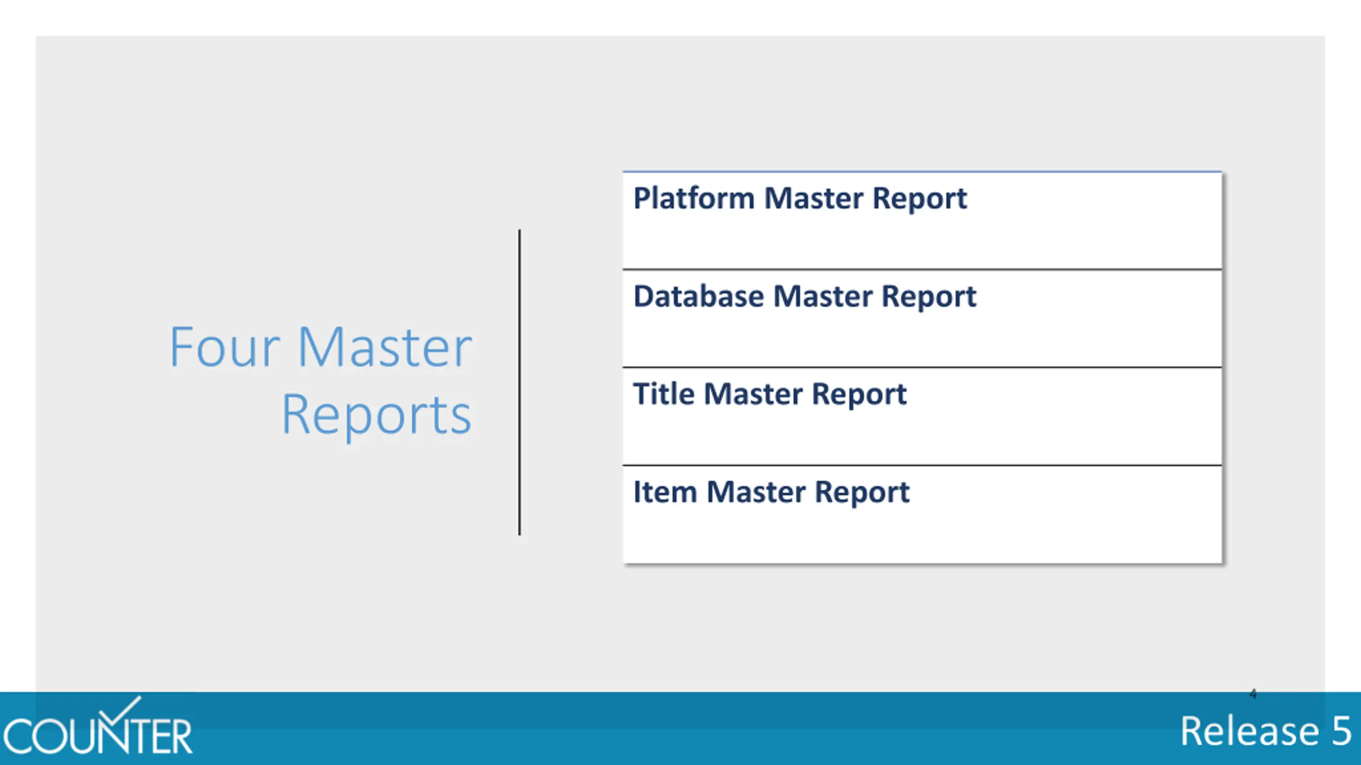This screenshot has height=765, width=1361.
Task: Select the 'Title Master Report' row
Action: click(922, 416)
